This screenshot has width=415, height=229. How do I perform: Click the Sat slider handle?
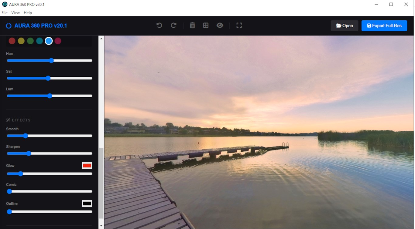[x=48, y=78]
